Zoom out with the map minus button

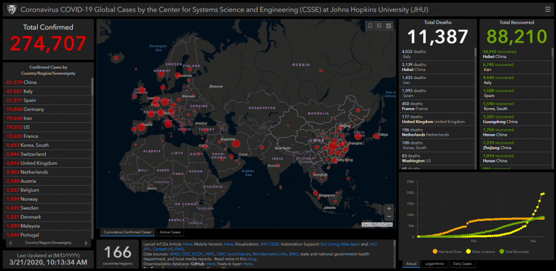[x=389, y=218]
